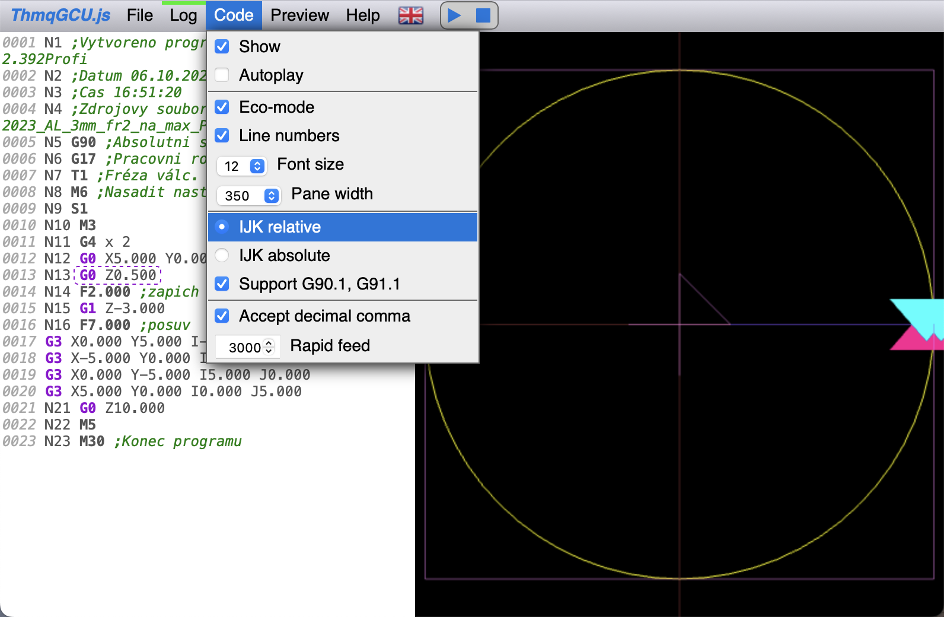
Task: Click the ThmqGCU.js app title
Action: (60, 15)
